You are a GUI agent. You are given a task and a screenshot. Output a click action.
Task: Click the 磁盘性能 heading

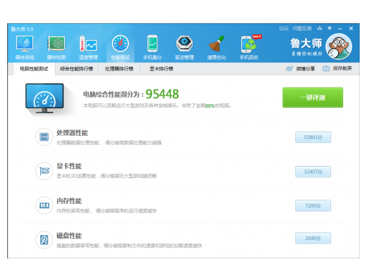(x=69, y=236)
